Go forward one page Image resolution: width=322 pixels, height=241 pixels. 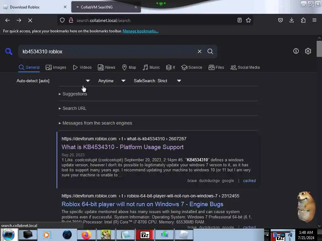click(19, 20)
